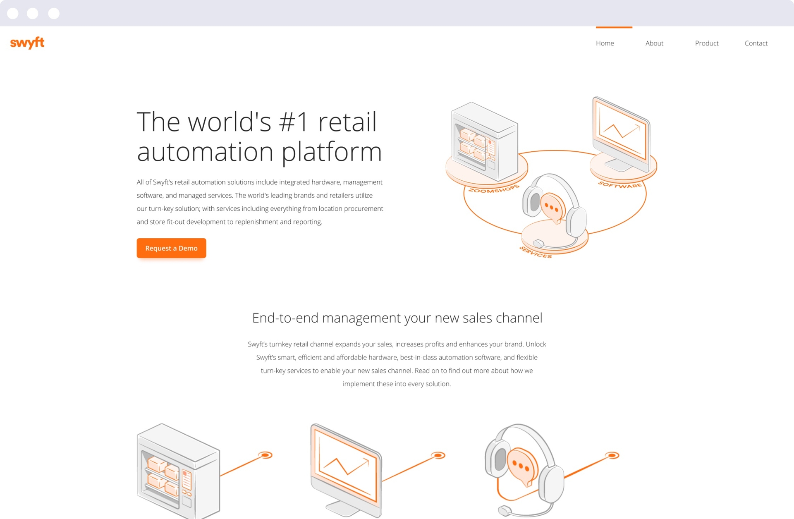Switch to the About page

pos(654,43)
